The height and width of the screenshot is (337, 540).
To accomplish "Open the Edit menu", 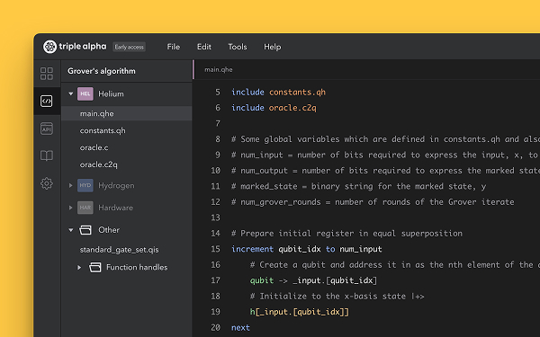I will point(204,47).
